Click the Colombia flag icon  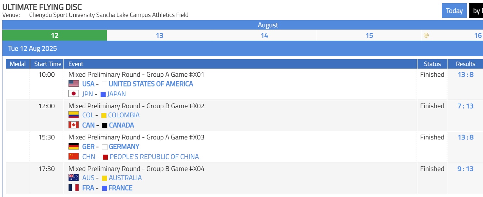74,115
